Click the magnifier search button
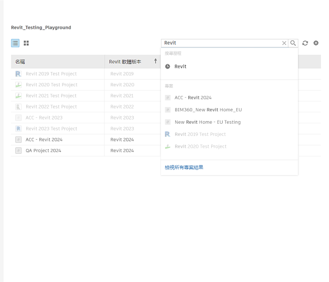The height and width of the screenshot is (282, 329). point(293,43)
